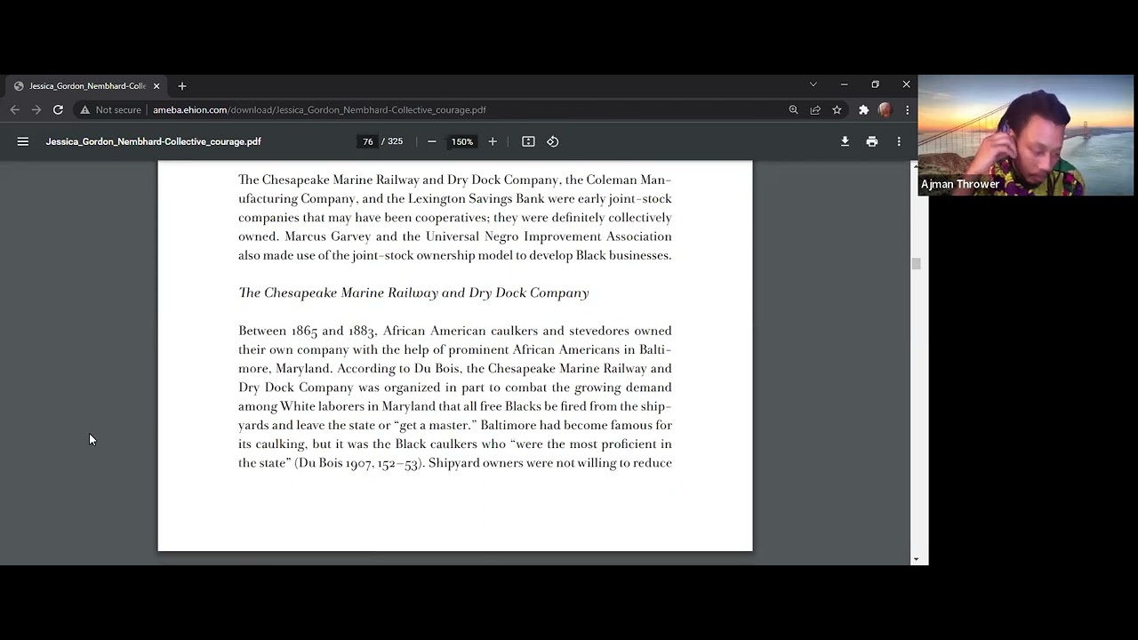
Task: Open the Chrome three-dot menu
Action: [x=907, y=110]
